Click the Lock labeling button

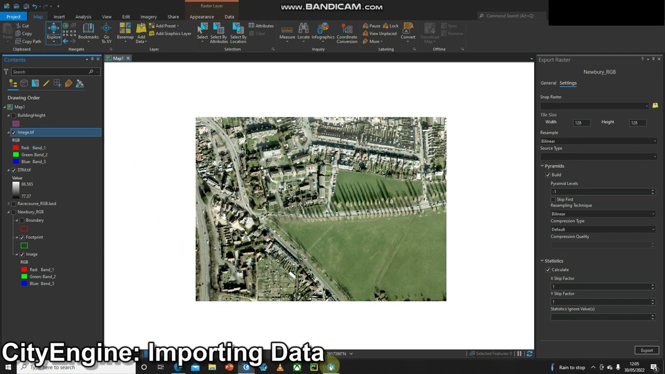click(391, 26)
